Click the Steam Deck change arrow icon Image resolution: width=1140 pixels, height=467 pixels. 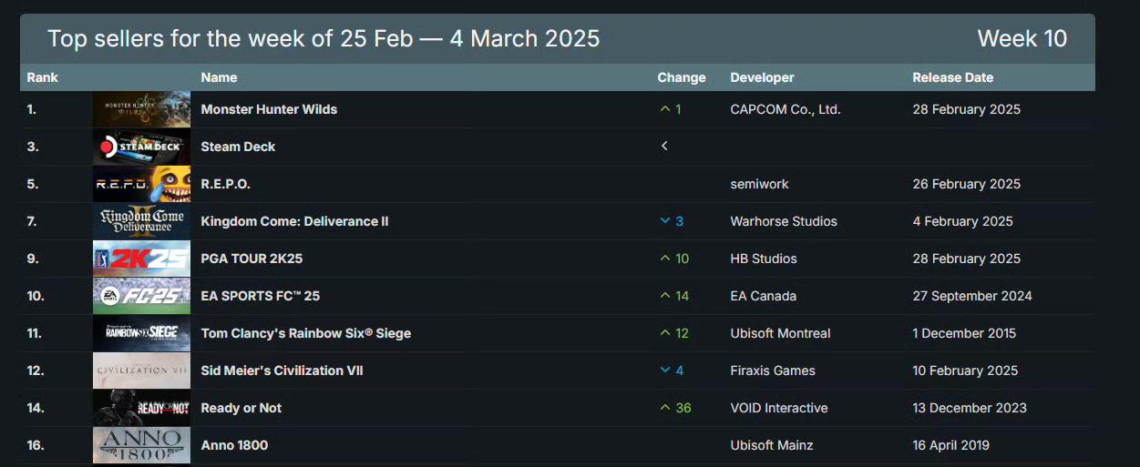(664, 147)
